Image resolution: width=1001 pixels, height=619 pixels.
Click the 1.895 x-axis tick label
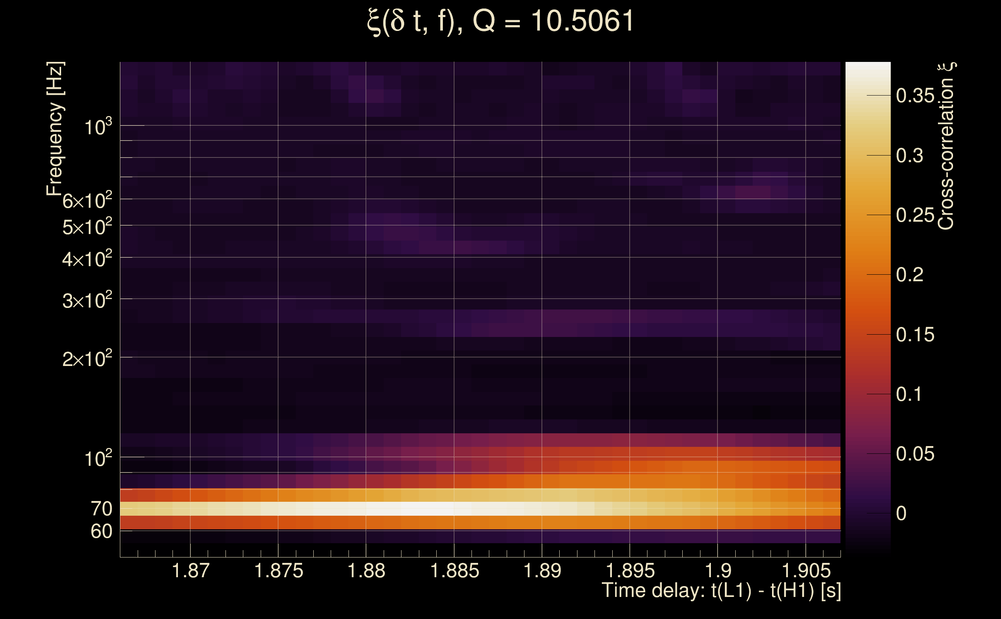(x=630, y=571)
